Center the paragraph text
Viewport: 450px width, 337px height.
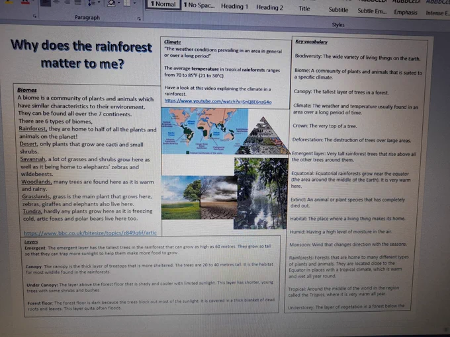(x=56, y=2)
